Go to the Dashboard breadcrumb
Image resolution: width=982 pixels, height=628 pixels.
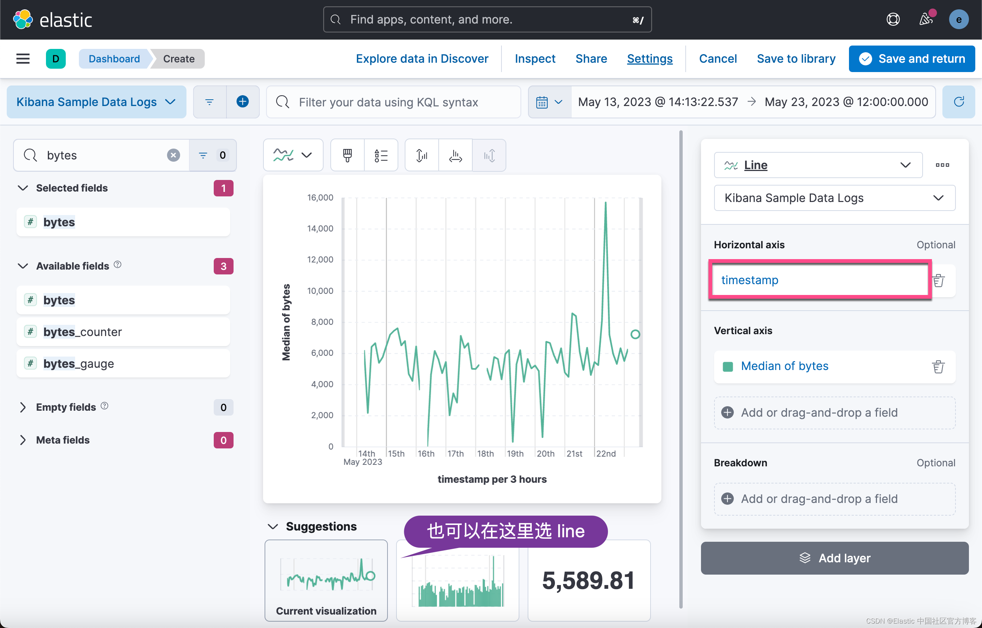click(x=114, y=59)
